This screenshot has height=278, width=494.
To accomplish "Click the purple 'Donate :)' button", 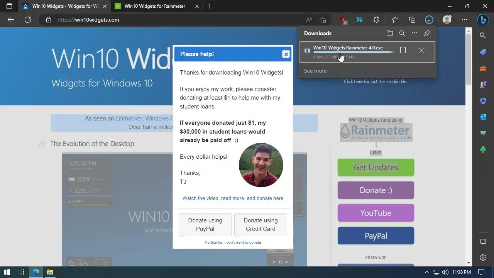I will coord(376,190).
